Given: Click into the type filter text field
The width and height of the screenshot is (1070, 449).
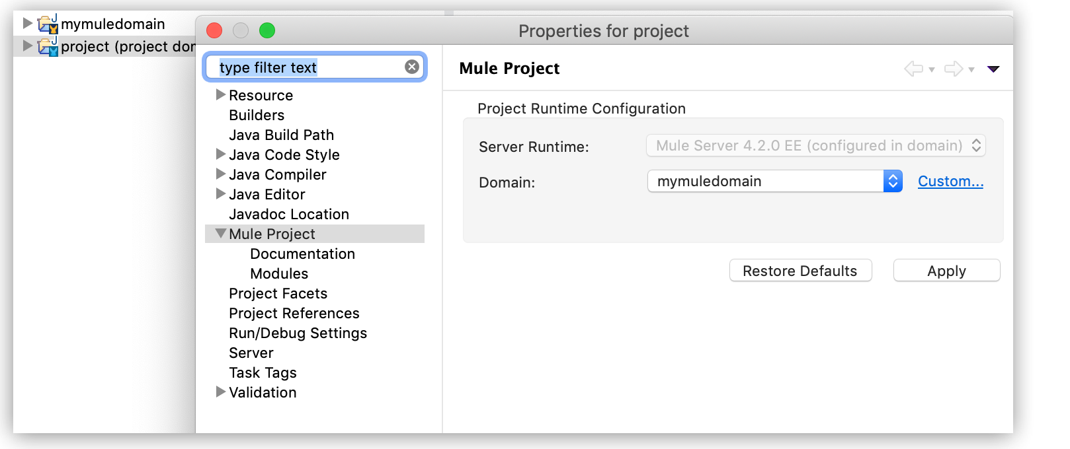Looking at the screenshot, I should 308,67.
